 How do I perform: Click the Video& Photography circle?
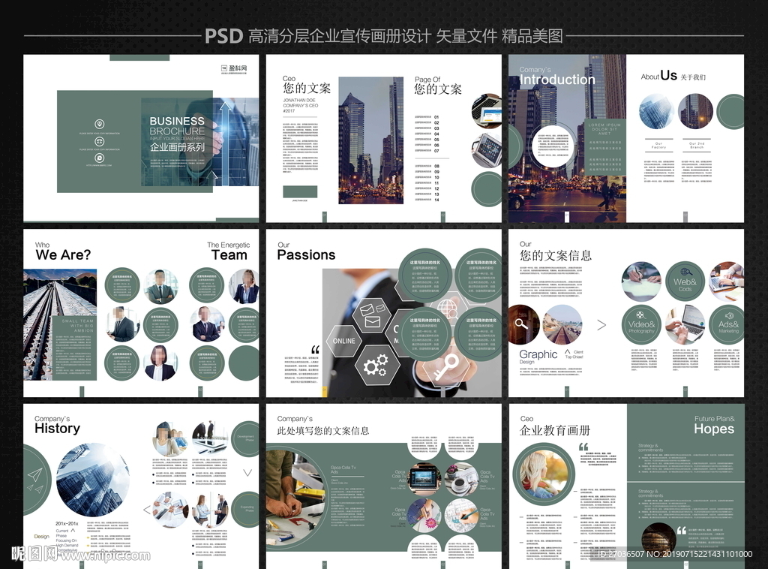641,324
